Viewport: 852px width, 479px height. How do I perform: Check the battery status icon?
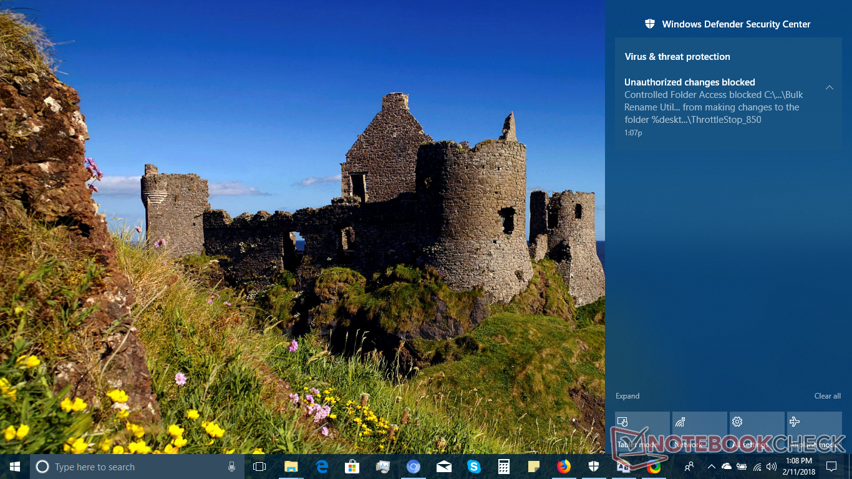tap(742, 467)
